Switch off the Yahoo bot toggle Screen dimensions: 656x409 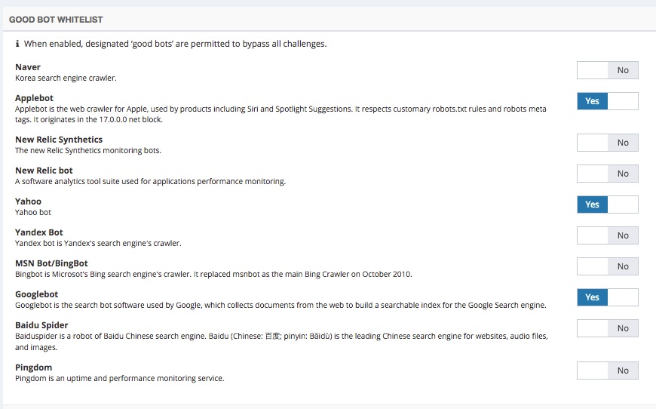[607, 204]
